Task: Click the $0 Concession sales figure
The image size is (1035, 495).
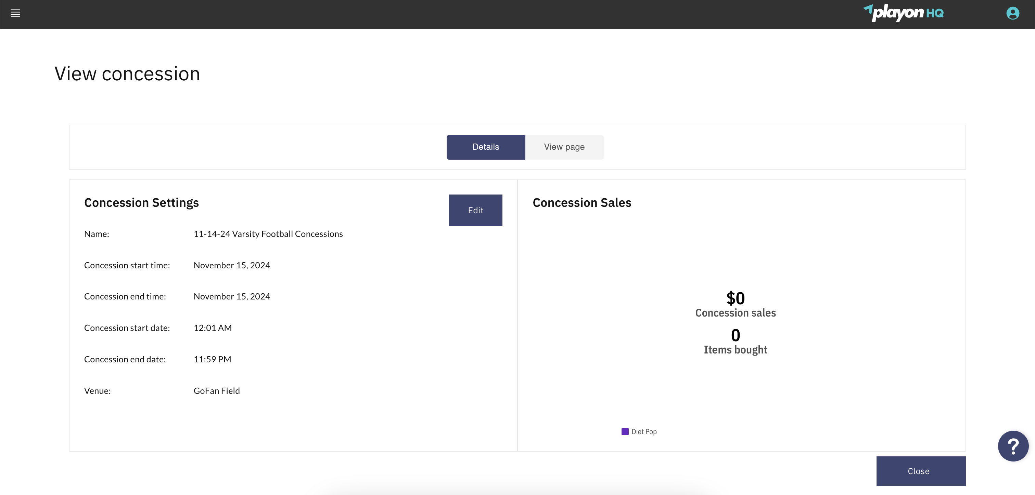Action: point(735,298)
